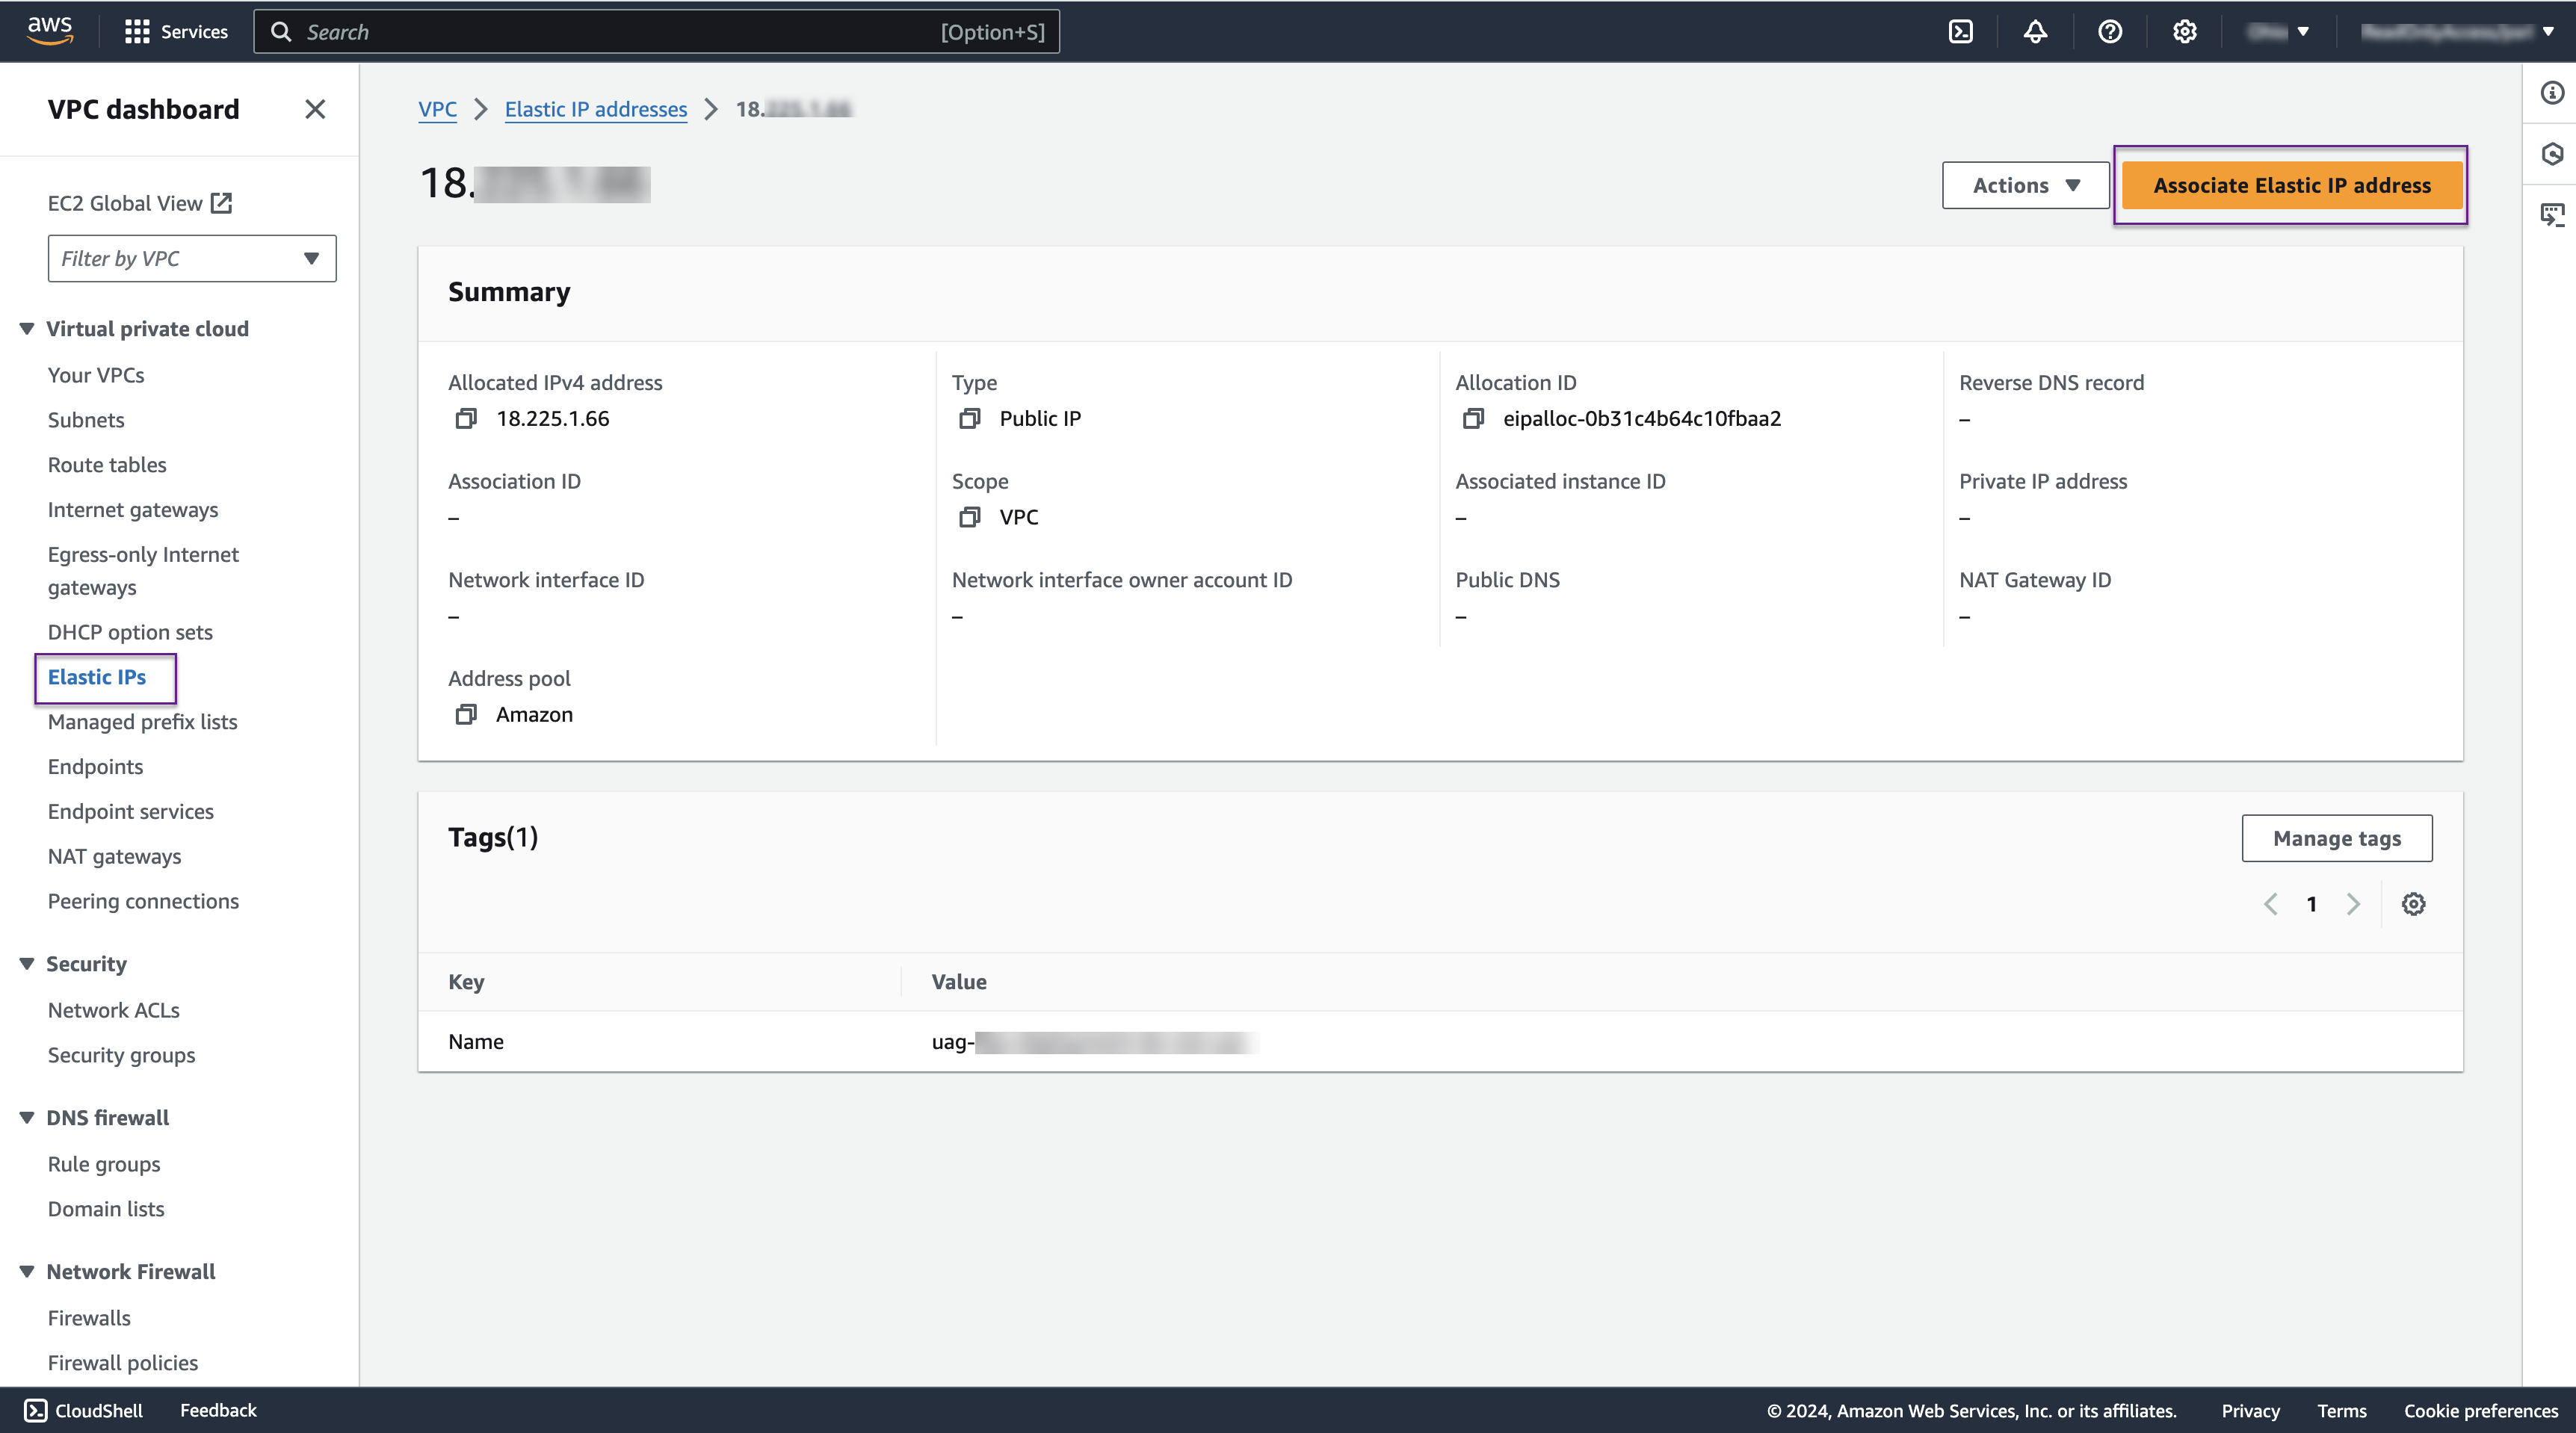The width and height of the screenshot is (2576, 1433).
Task: Close the VPC dashboard side panel
Action: click(x=315, y=109)
